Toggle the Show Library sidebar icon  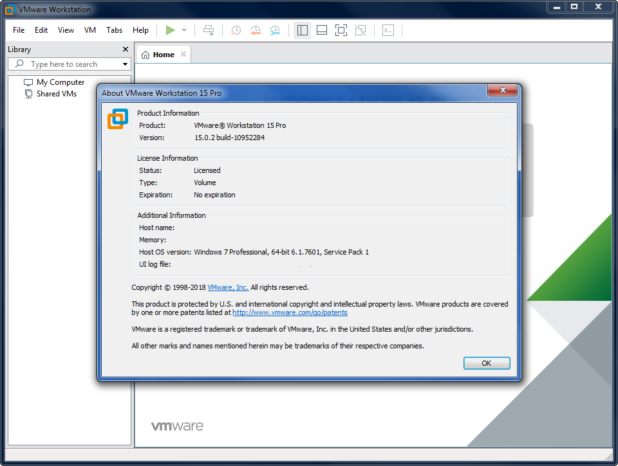pos(303,30)
